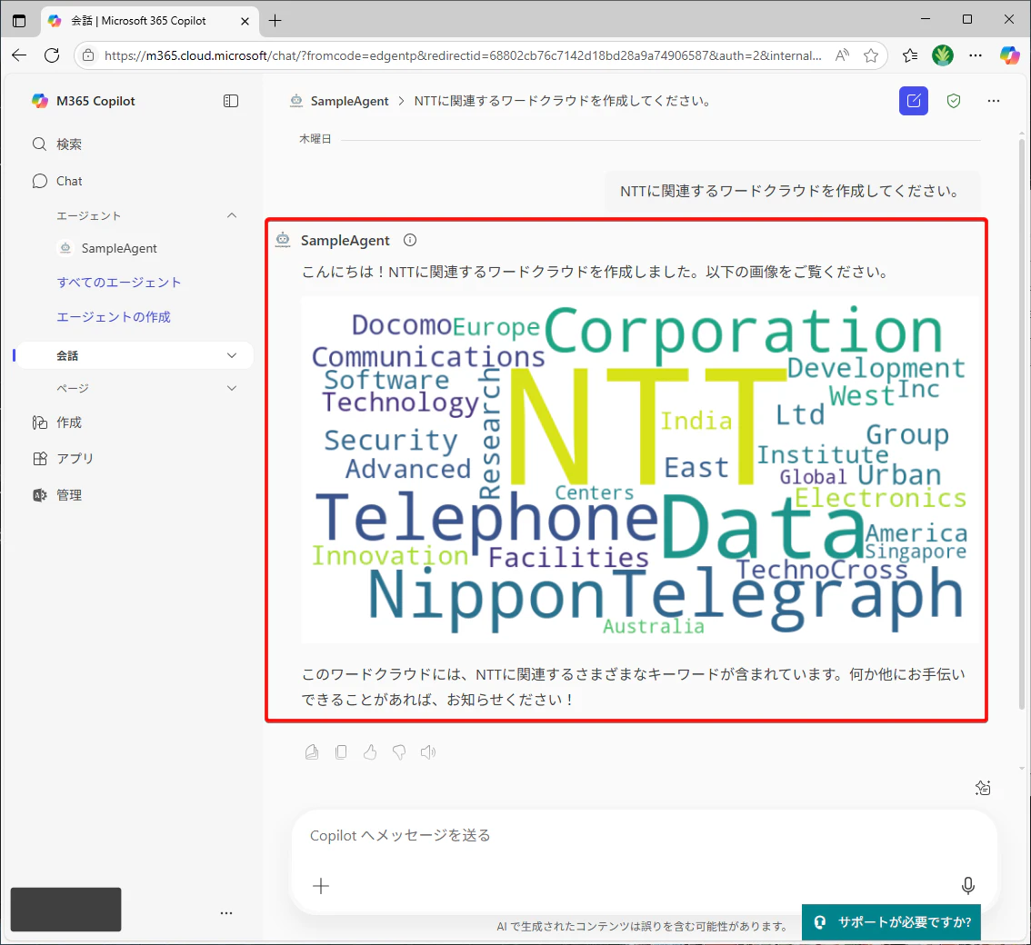
Task: Click the prompt suggestions sparkle icon
Action: (982, 787)
